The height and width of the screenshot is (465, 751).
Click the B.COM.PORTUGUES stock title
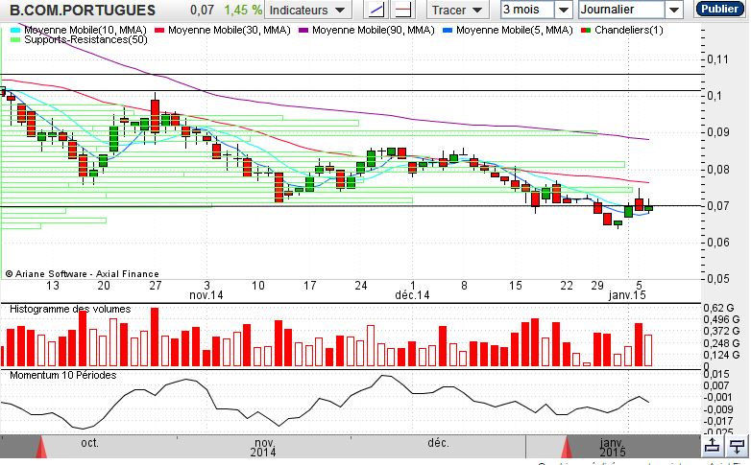[x=83, y=10]
